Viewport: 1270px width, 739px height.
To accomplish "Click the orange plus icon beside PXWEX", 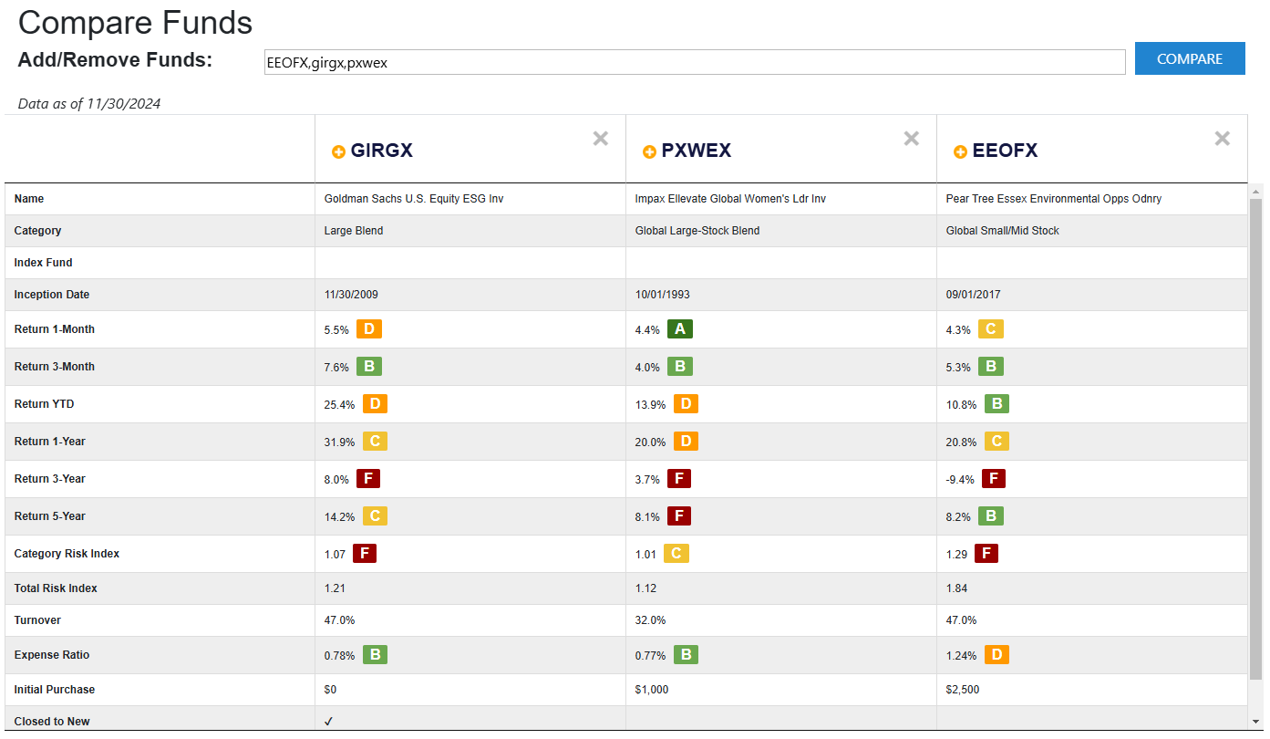I will [649, 152].
